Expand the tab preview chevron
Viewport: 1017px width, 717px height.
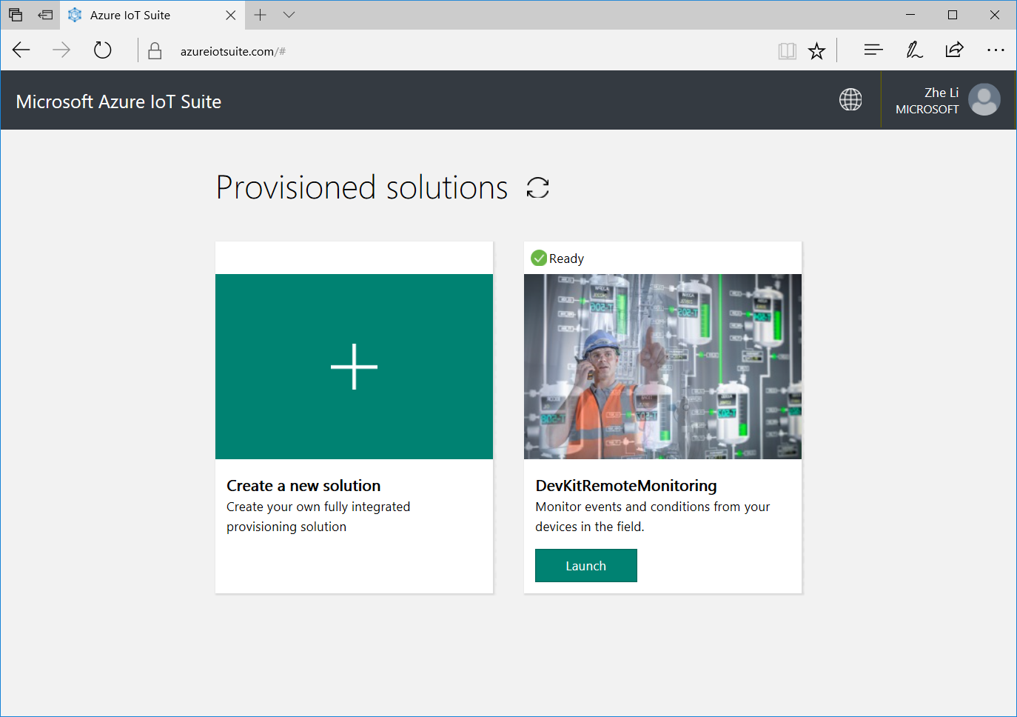(289, 15)
